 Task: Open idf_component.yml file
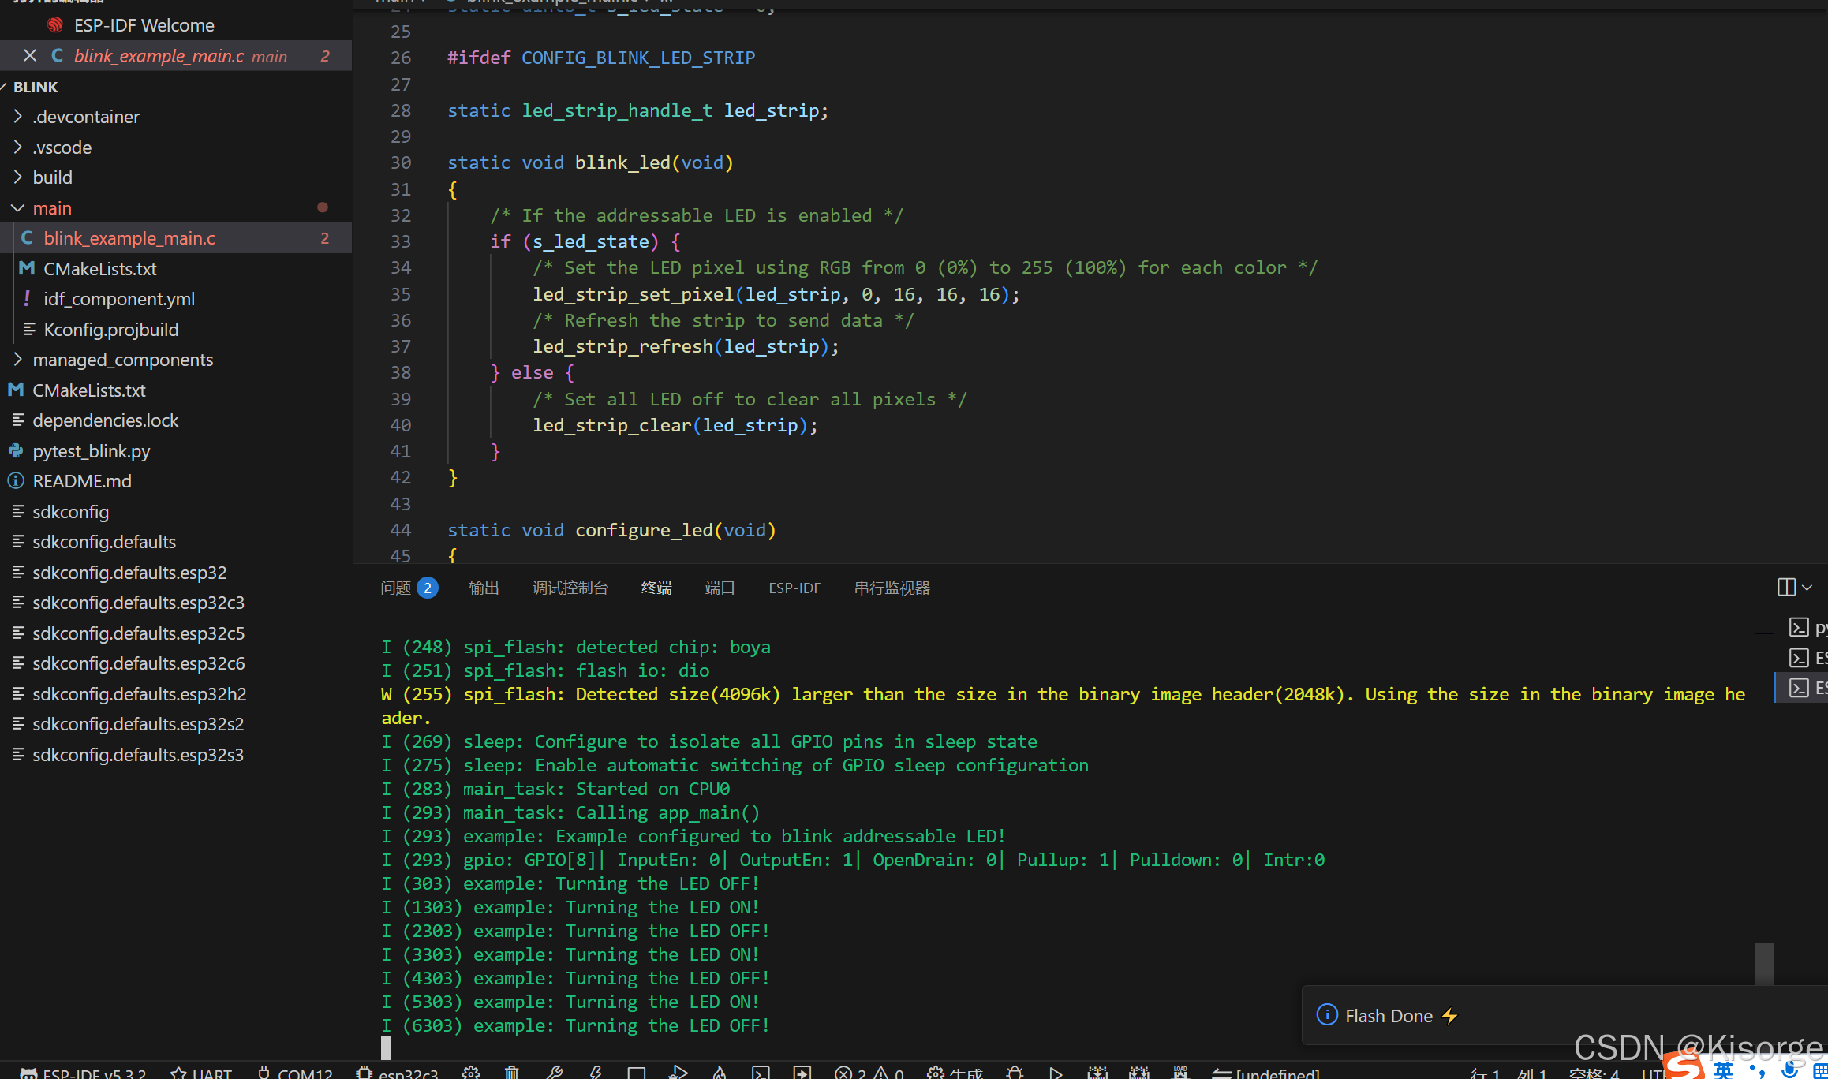tap(119, 299)
